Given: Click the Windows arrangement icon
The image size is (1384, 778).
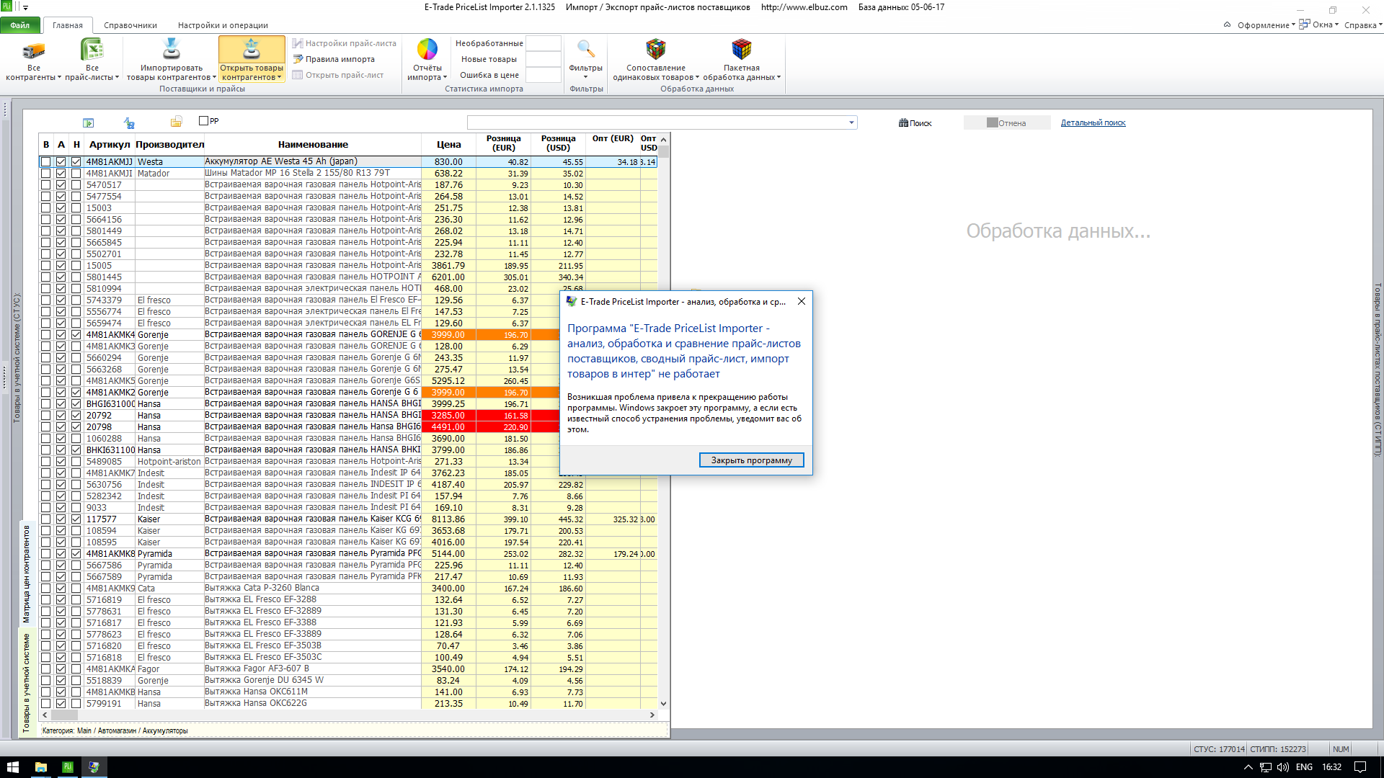Looking at the screenshot, I should (x=1305, y=24).
